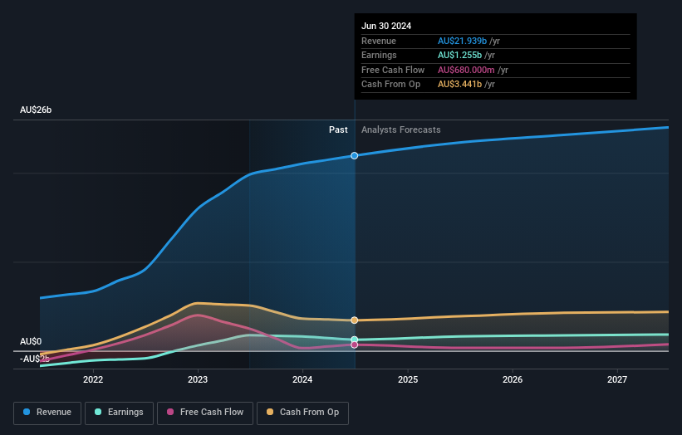The image size is (682, 435).
Task: Click the AU$26b y-axis label
Action: (36, 110)
